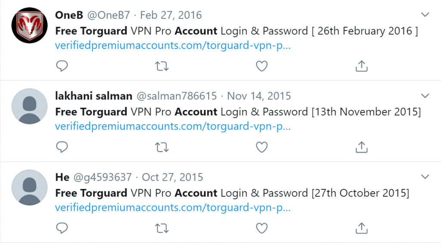Share the 27th October 2015 tweet
Image resolution: width=441 pixels, height=243 pixels.
tap(361, 228)
